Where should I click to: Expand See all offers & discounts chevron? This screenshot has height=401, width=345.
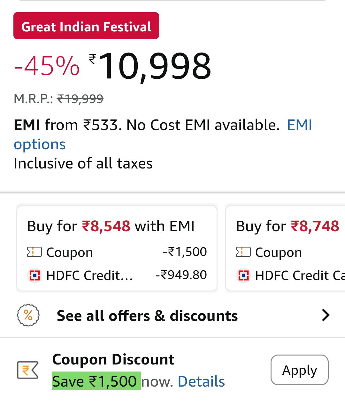coord(326,315)
